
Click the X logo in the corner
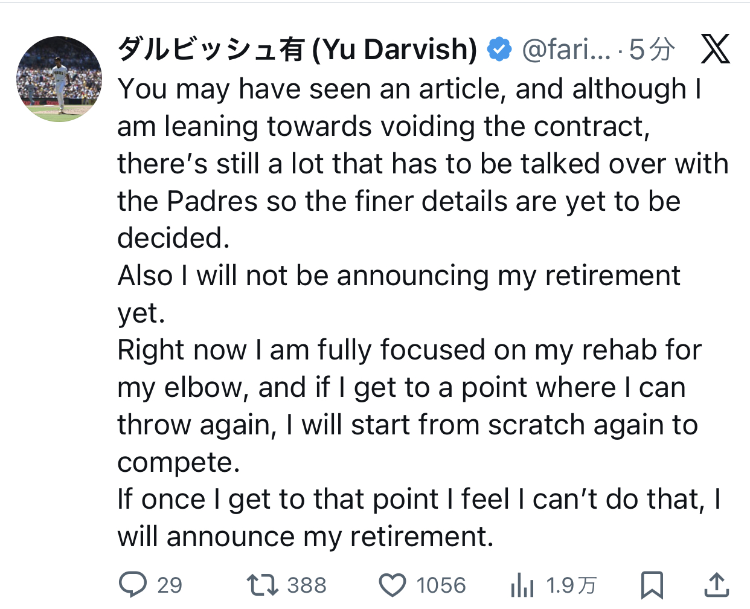(716, 49)
